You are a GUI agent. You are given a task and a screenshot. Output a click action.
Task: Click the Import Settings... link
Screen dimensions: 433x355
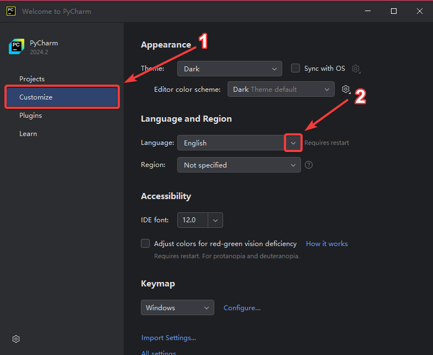(x=168, y=337)
